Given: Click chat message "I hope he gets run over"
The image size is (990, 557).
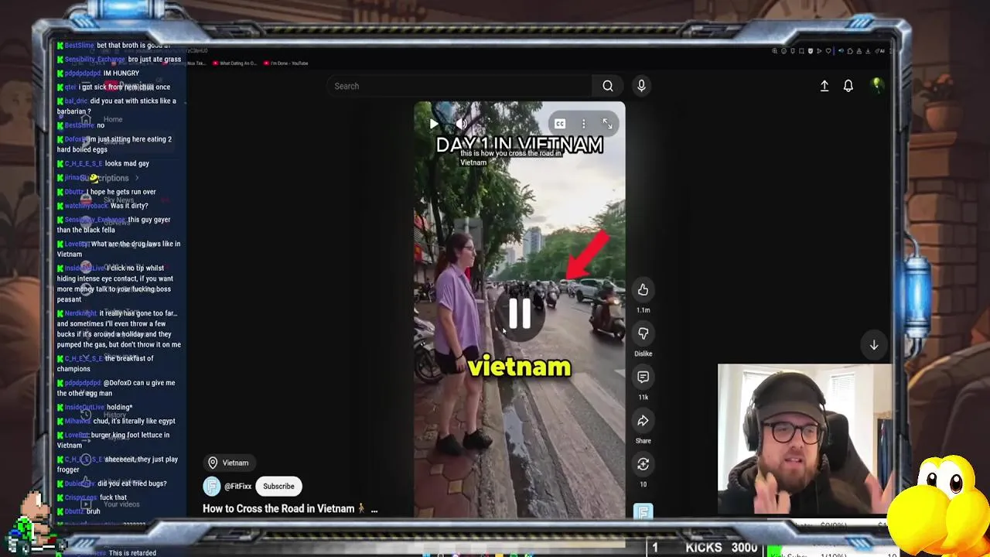Looking at the screenshot, I should tap(121, 192).
